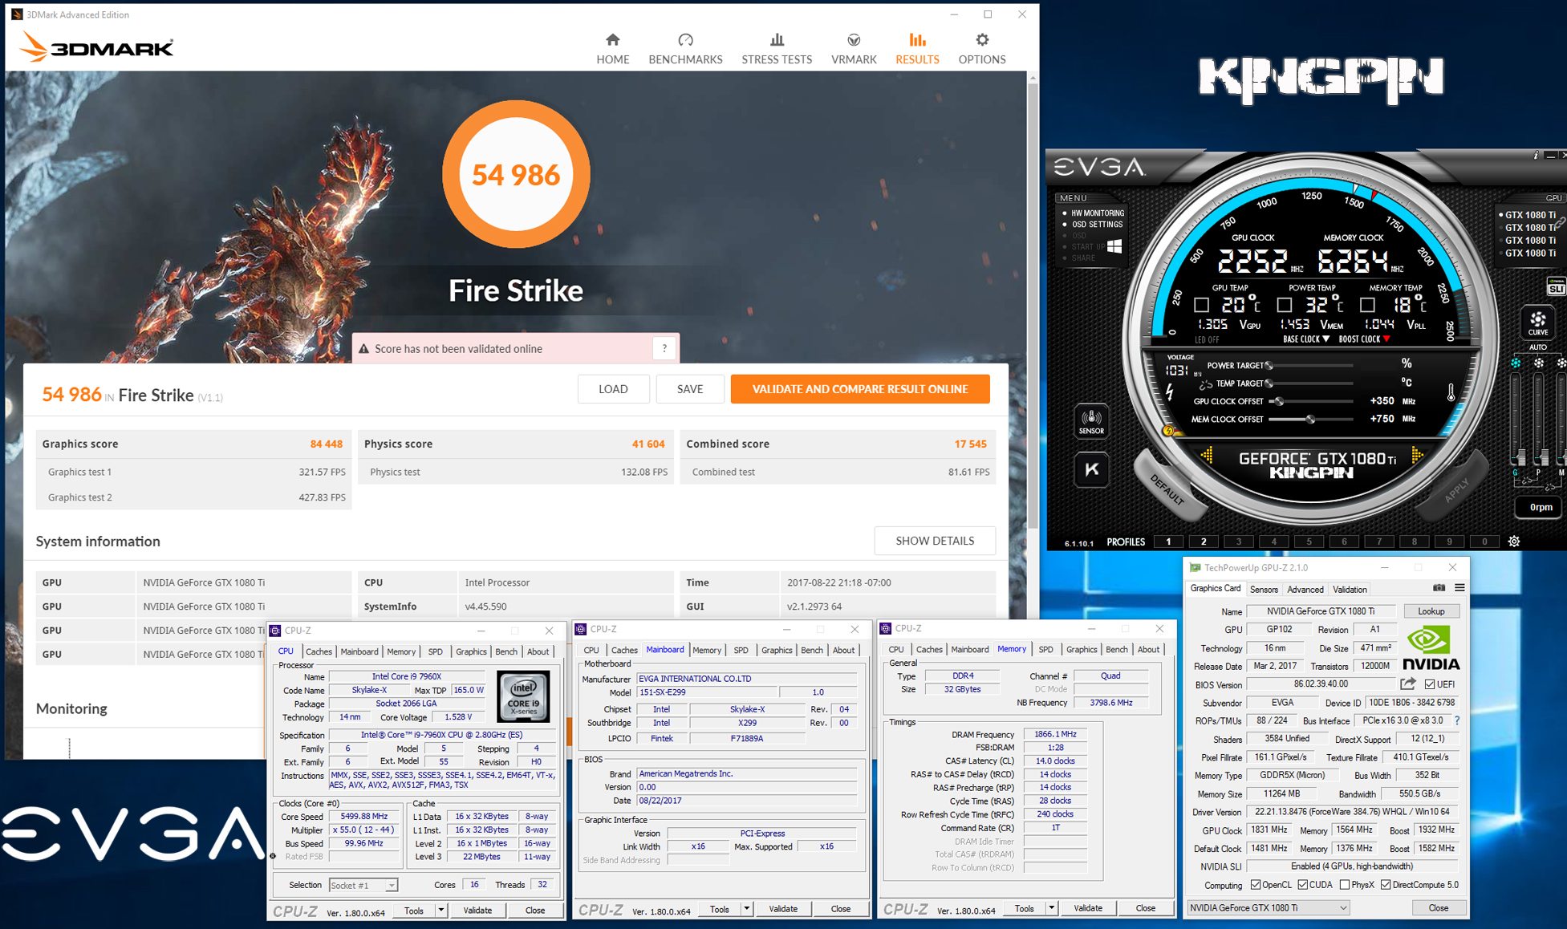Open STRESS TESTS in 3DMark

tap(777, 48)
